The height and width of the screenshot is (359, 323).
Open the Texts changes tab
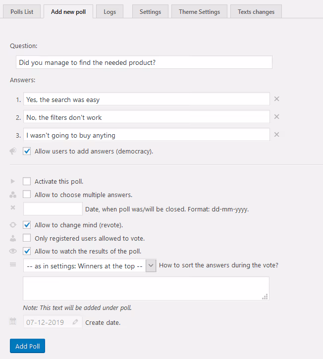tap(256, 12)
